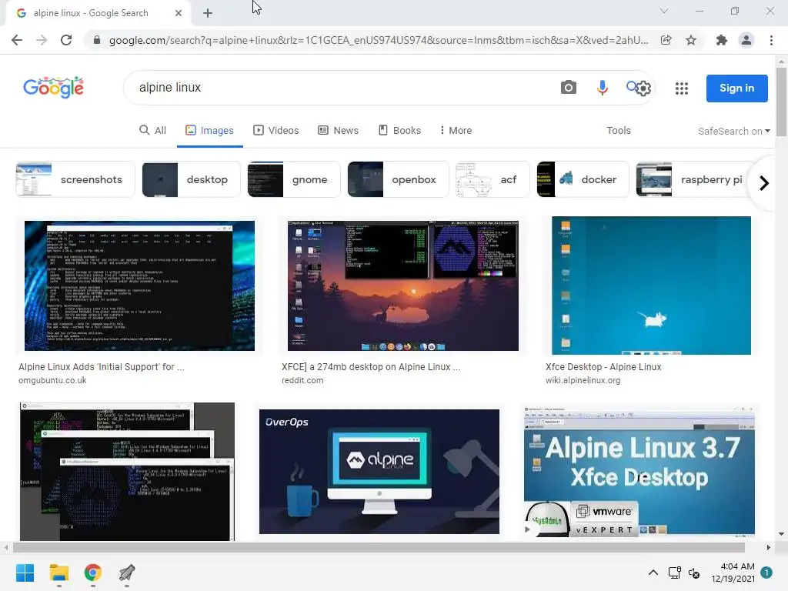Image resolution: width=788 pixels, height=591 pixels.
Task: Click the Sign in button
Action: pos(736,88)
